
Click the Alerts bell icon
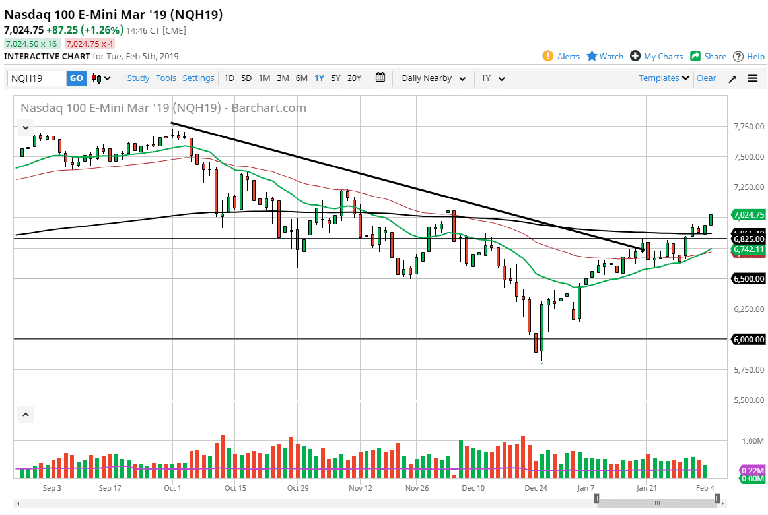click(547, 56)
